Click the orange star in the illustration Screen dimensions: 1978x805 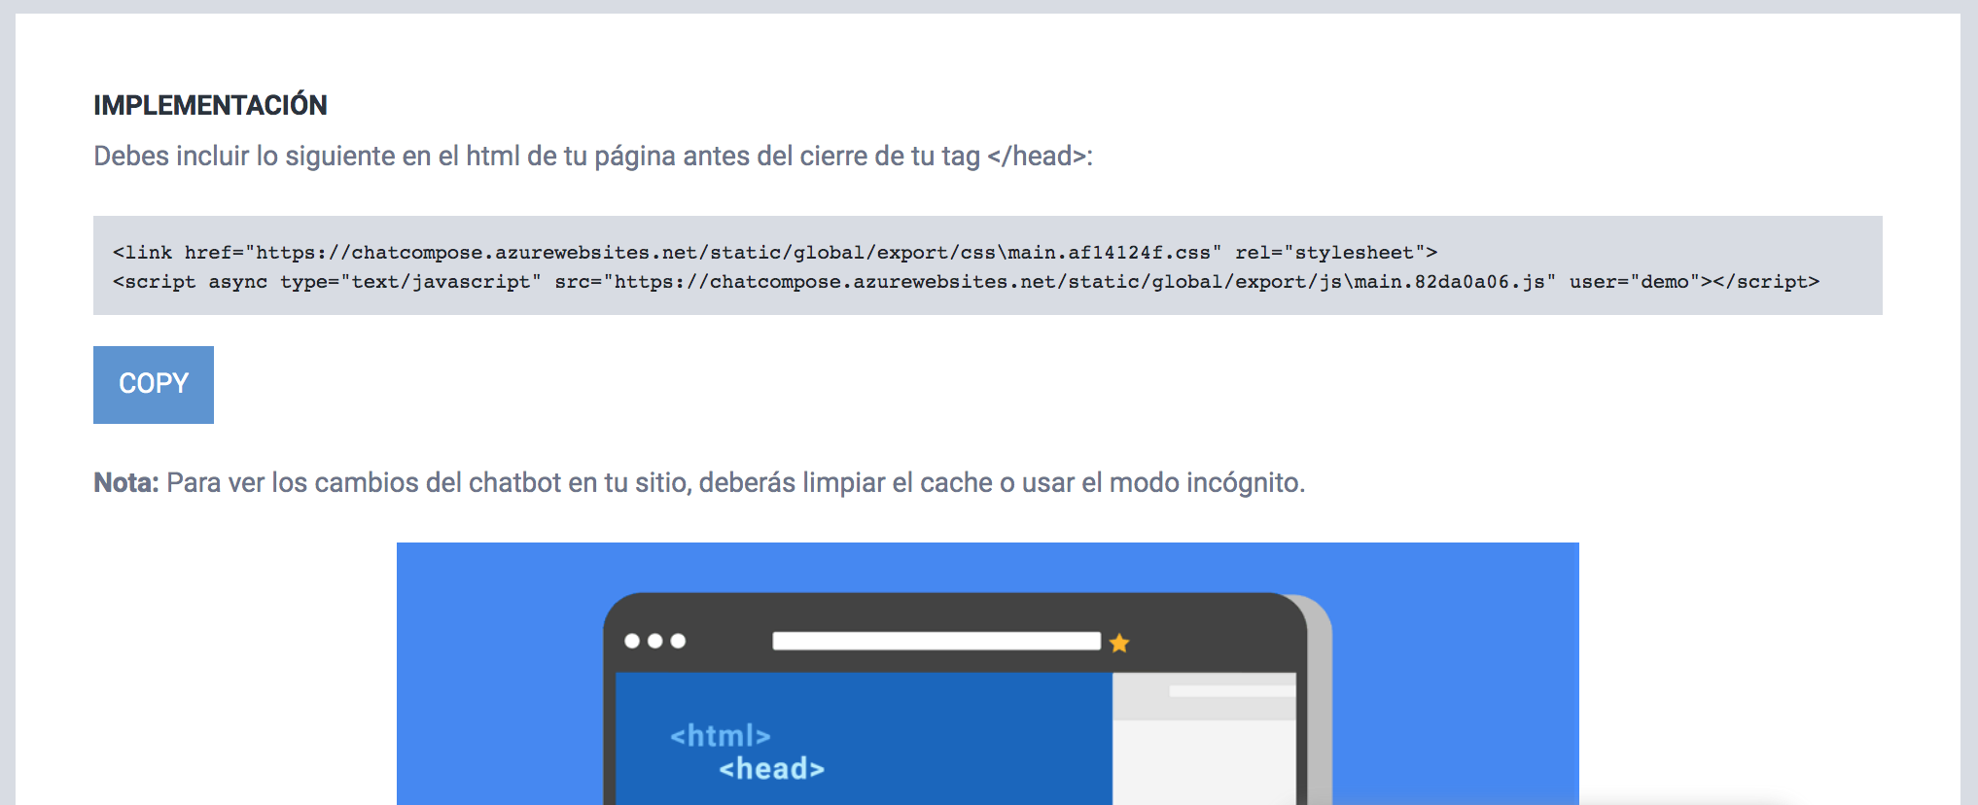1119,643
